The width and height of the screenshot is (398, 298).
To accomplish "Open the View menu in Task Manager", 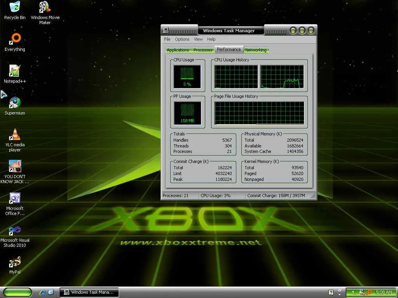I will pos(198,39).
